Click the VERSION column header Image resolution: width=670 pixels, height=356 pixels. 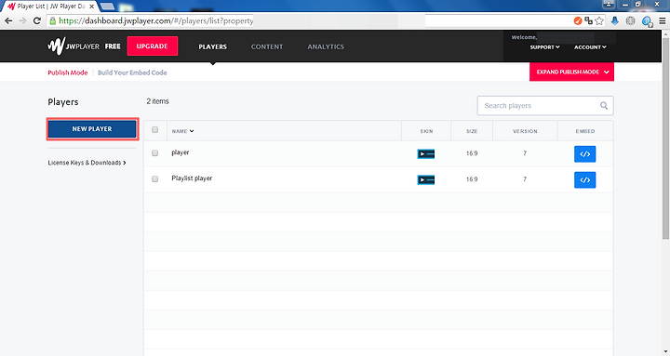[525, 131]
